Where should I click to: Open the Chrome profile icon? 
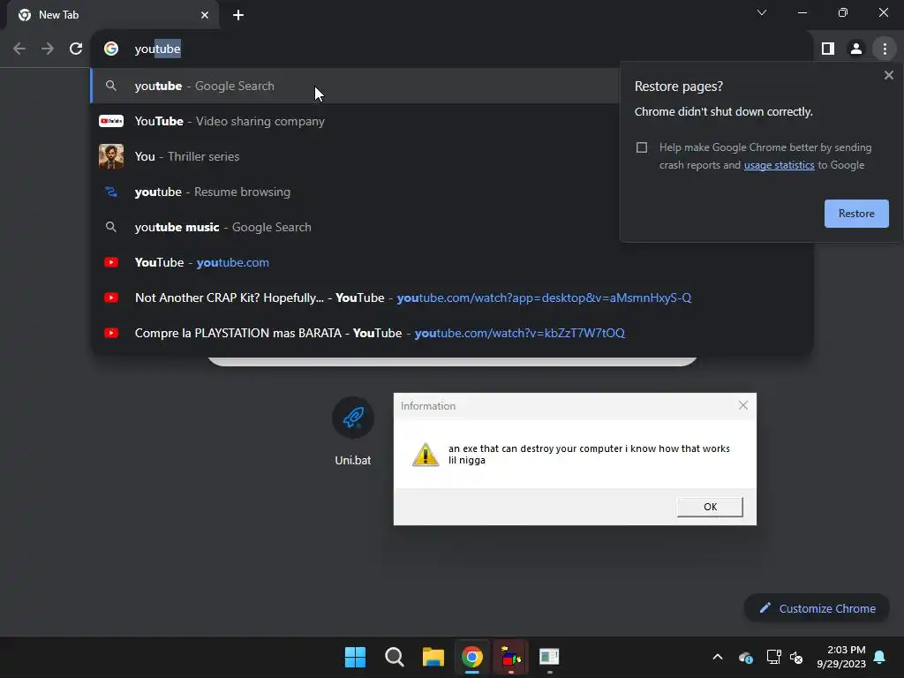[856, 49]
